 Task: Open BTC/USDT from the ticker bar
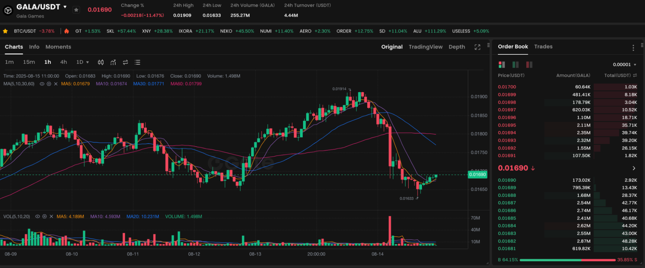(x=34, y=31)
